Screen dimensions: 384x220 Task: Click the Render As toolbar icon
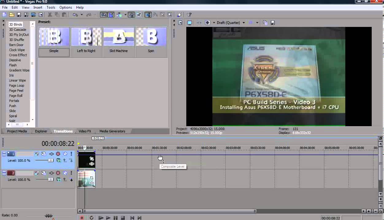click(x=33, y=15)
